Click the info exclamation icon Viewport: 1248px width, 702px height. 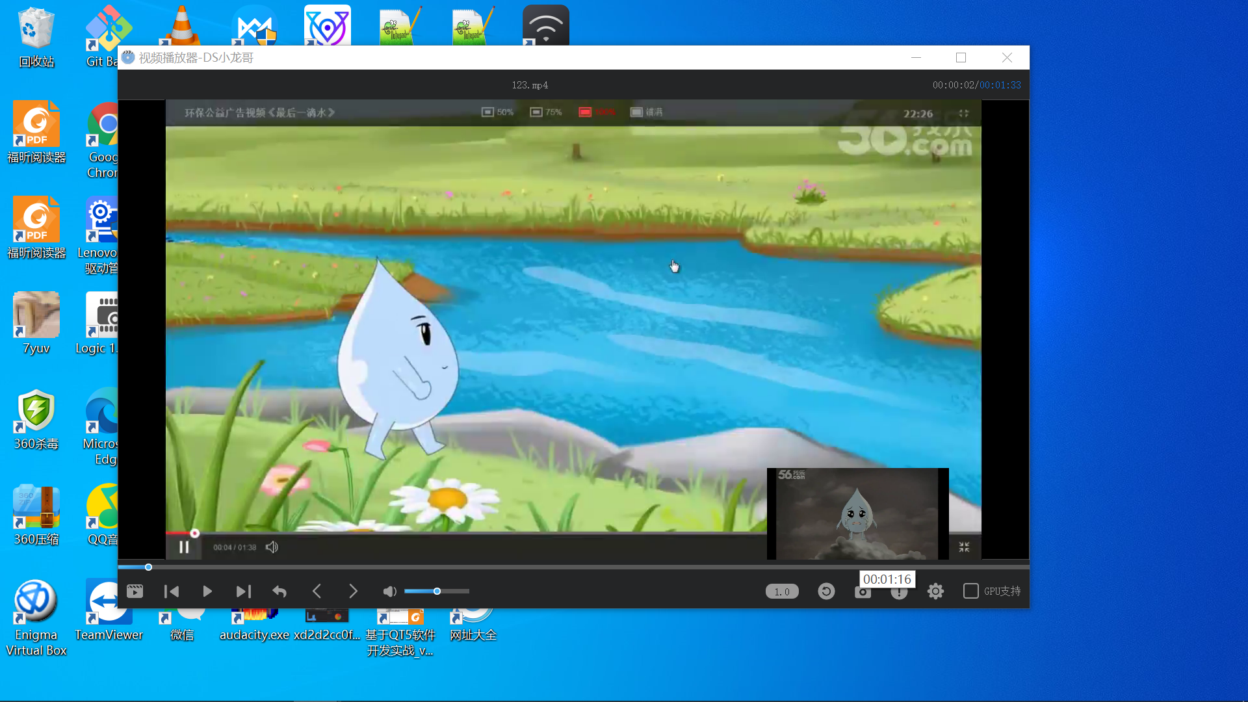coord(899,594)
